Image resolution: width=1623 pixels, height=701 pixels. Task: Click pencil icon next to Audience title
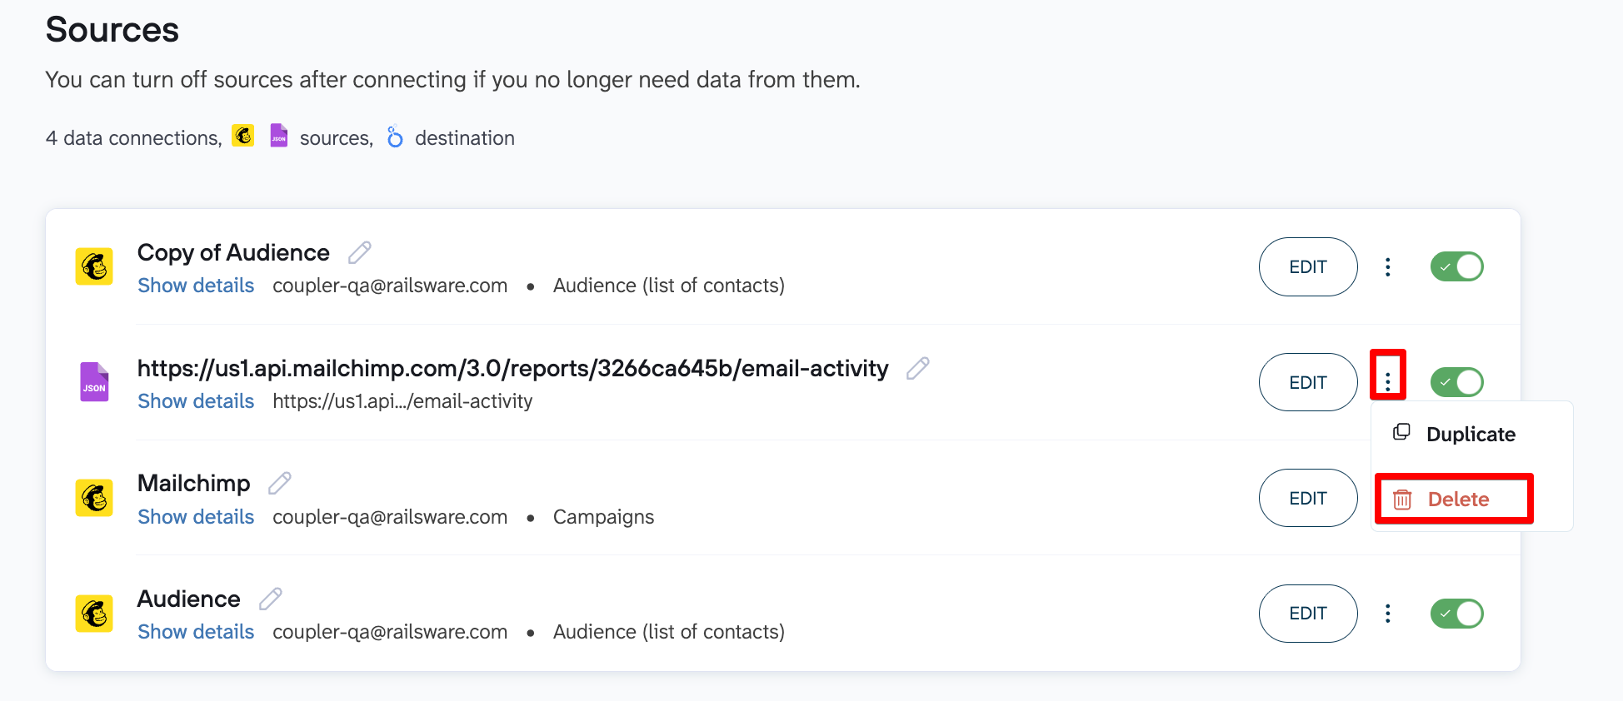point(270,599)
